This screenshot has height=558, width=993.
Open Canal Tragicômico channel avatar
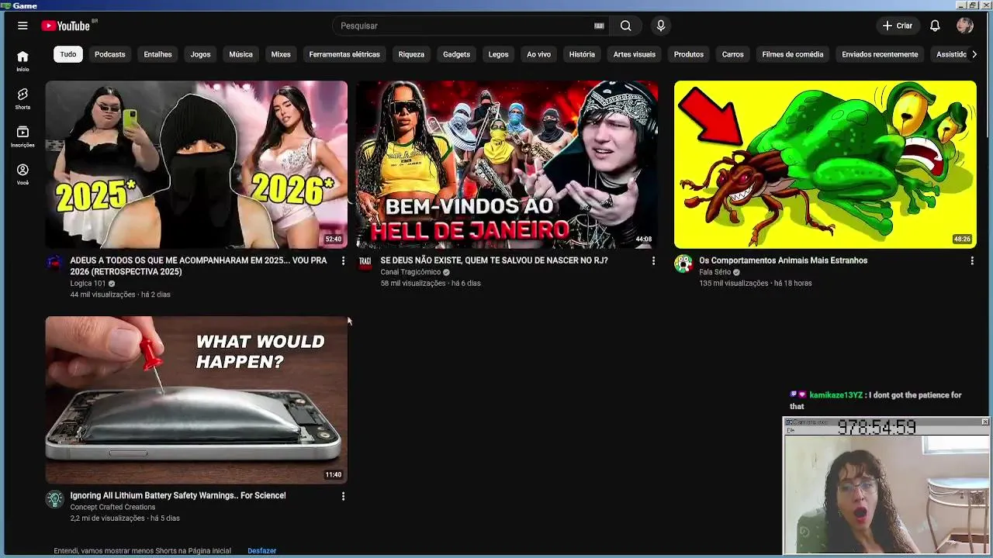(365, 263)
